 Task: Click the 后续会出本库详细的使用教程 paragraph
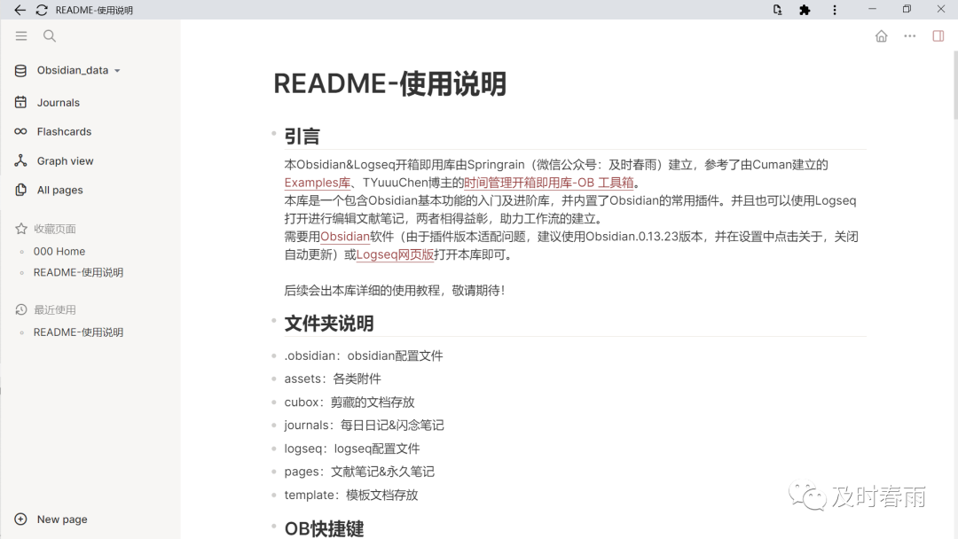395,291
